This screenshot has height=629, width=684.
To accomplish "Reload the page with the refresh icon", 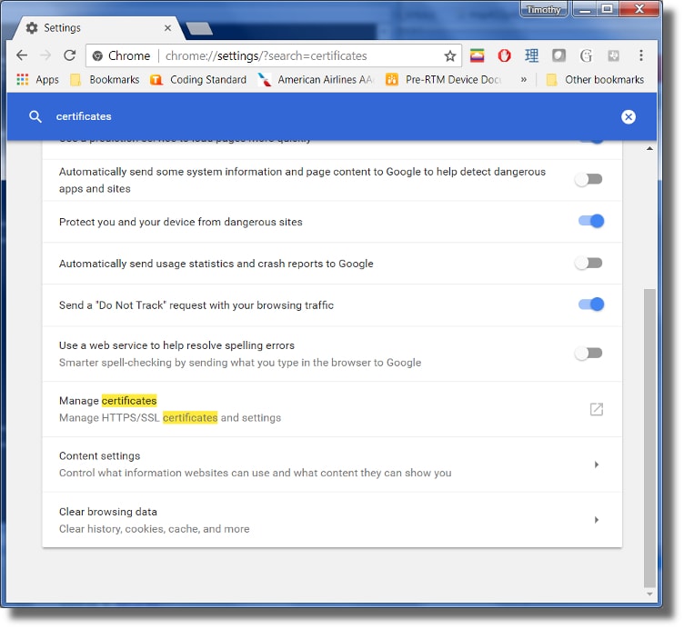I will (x=69, y=55).
